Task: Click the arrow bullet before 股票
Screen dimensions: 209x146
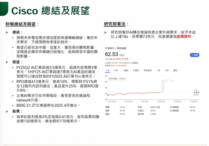Action: (x=7, y=111)
